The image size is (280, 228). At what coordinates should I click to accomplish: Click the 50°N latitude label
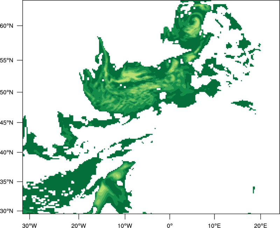(7, 92)
